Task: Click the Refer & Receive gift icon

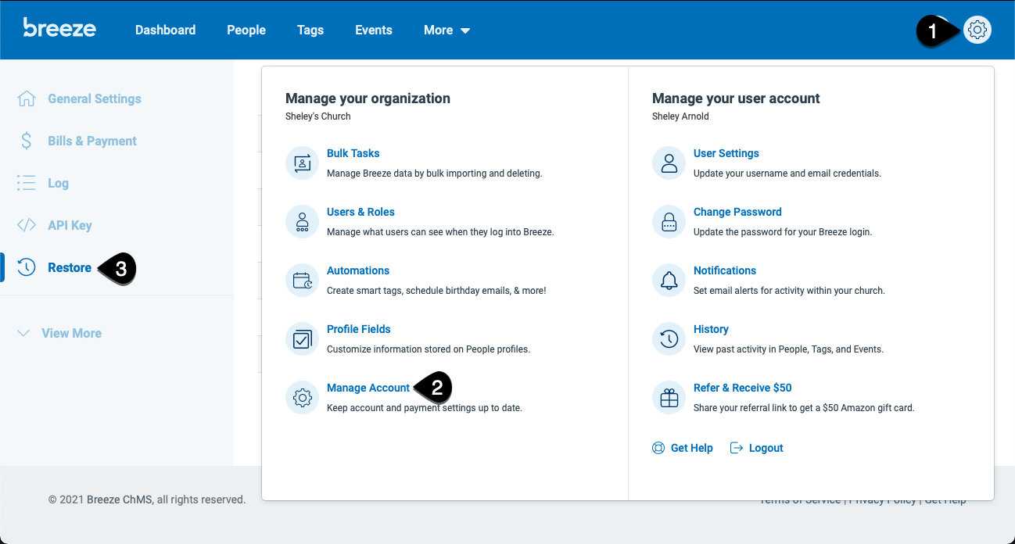Action: pyautogui.click(x=669, y=398)
